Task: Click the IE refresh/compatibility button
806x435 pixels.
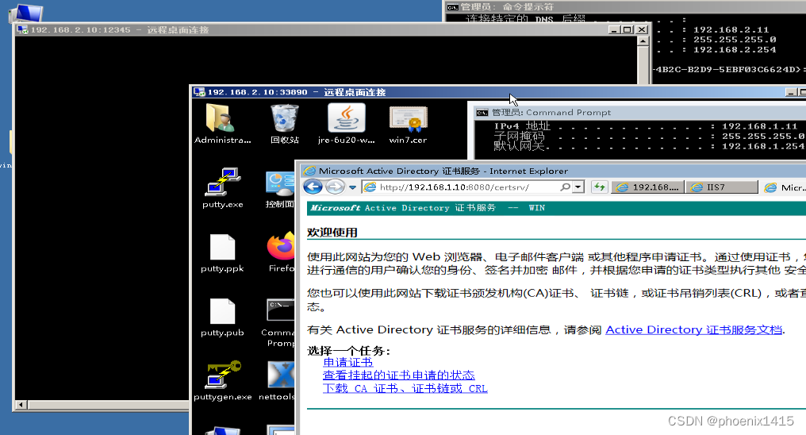Action: (600, 187)
